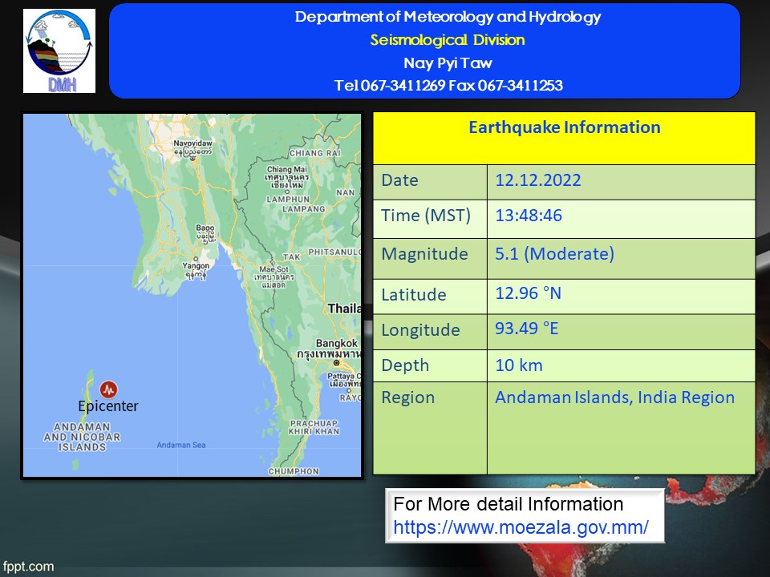Click the DMH logo
The height and width of the screenshot is (577, 770).
[x=59, y=51]
